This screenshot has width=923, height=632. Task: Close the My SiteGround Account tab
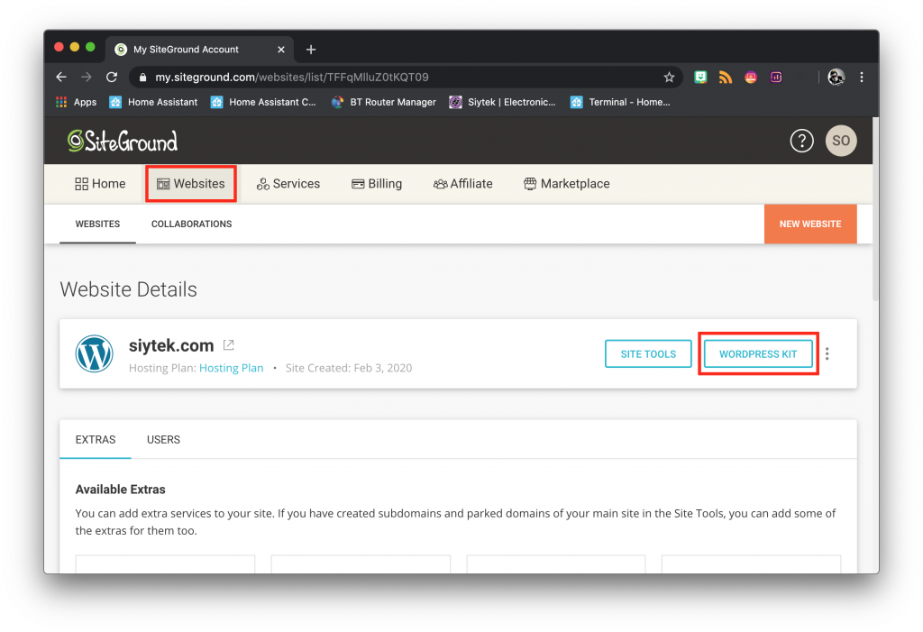(281, 50)
